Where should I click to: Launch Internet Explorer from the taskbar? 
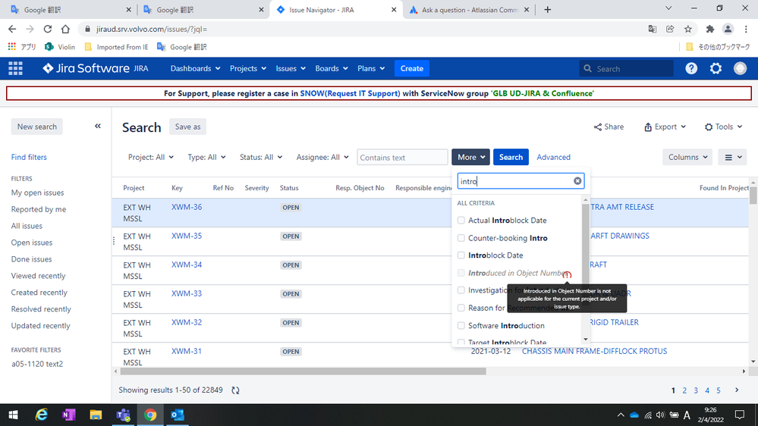(x=42, y=415)
